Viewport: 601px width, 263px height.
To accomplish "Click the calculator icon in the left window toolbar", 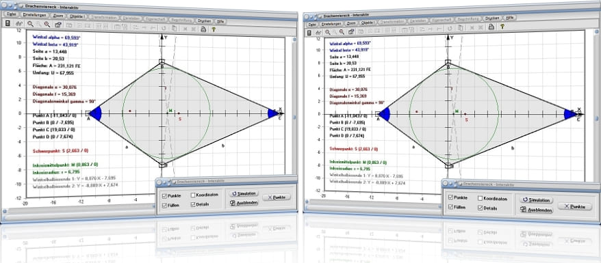I will click(8, 23).
